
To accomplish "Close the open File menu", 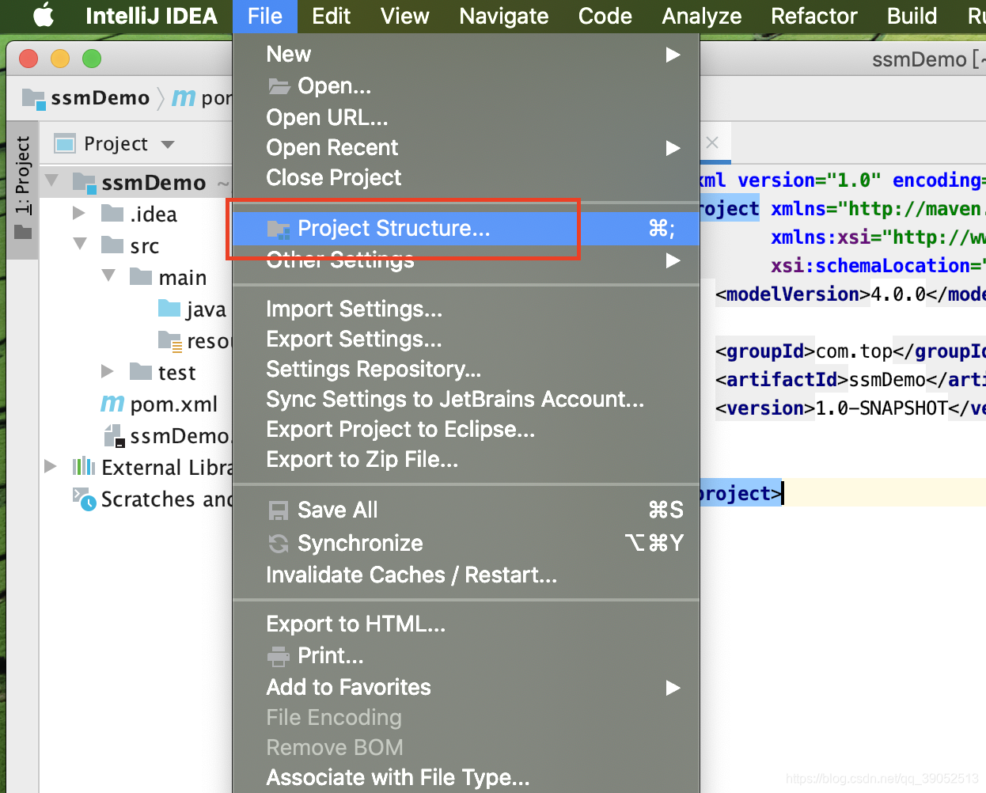I will point(264,16).
